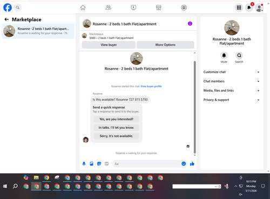Click listing thumbnail in chat header
Screen dimensions: 270x199
point(87,24)
